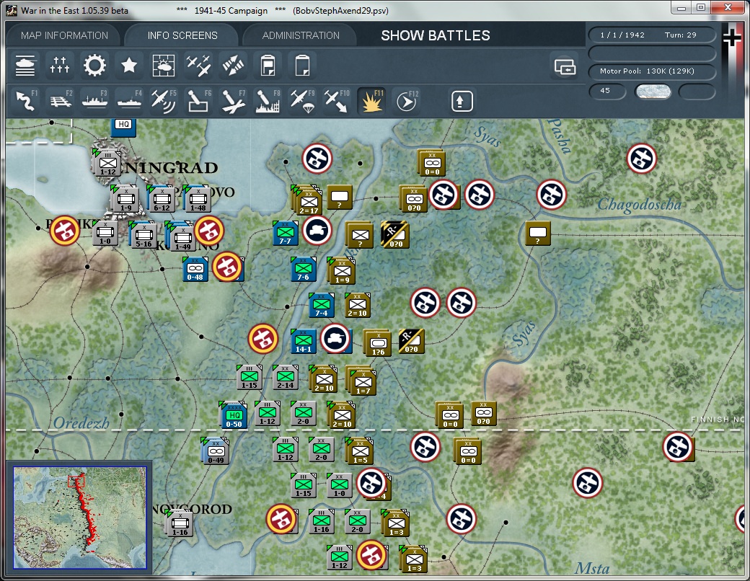Select the unit counter labeled 6-12
The image size is (750, 581).
pos(162,200)
